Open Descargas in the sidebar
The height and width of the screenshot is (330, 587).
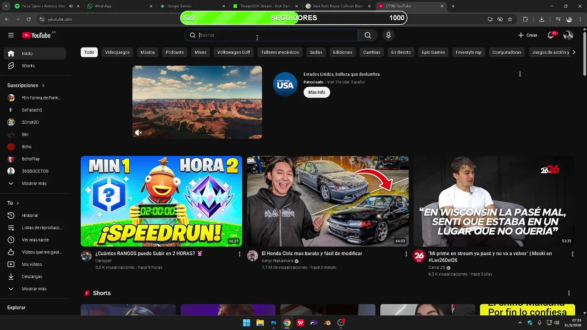click(35, 276)
